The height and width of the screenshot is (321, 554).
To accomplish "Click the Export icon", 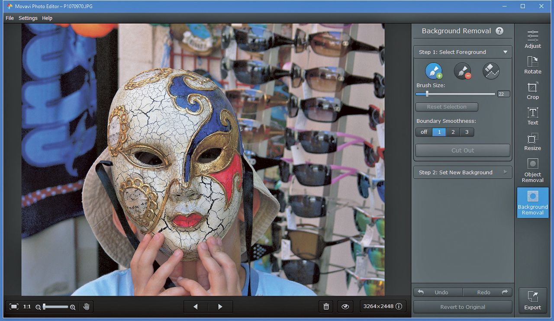I will [x=533, y=300].
